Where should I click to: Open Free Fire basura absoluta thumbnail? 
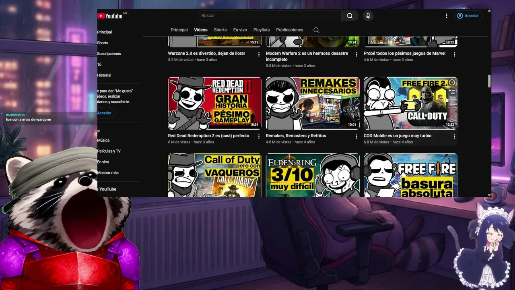click(410, 175)
